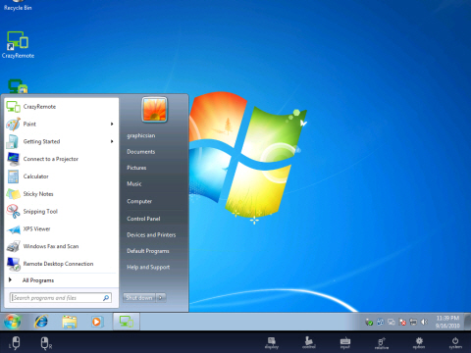Open Music from Start menu
This screenshot has height=353, width=471.
point(134,183)
